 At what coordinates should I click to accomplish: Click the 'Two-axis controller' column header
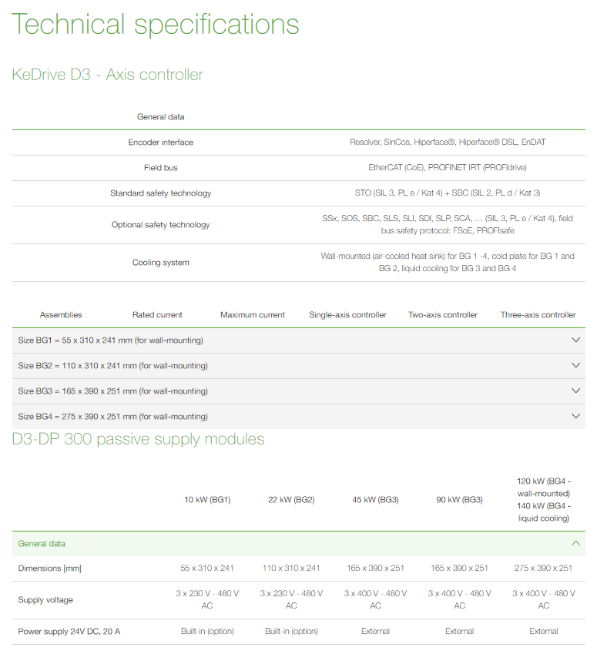pyautogui.click(x=443, y=315)
